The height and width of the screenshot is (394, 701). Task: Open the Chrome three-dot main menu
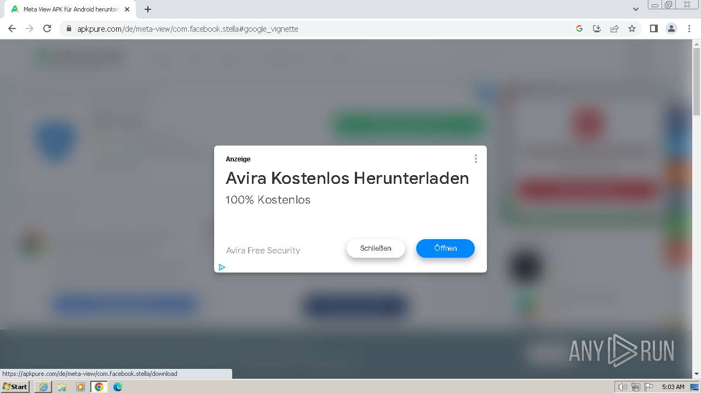pos(689,29)
